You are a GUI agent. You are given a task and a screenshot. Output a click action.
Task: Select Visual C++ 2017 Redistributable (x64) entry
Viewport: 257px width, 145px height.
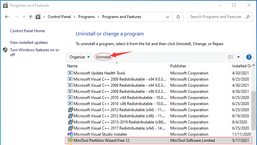click(158, 128)
